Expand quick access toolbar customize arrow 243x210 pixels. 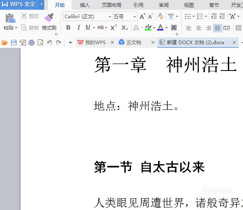click(70, 43)
